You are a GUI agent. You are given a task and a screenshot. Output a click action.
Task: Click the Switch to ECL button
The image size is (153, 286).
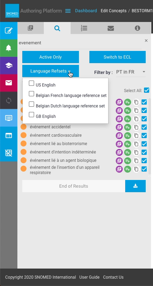point(118,57)
